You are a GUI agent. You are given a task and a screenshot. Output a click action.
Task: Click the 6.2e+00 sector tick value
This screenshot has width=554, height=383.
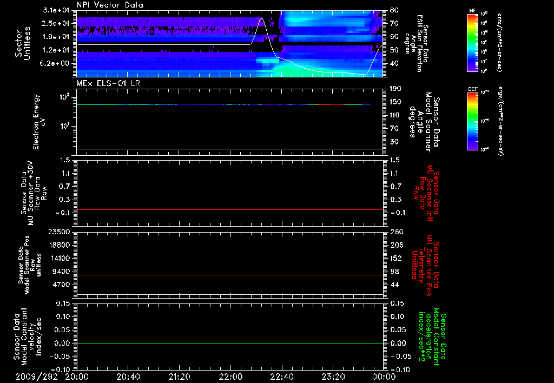coord(56,63)
